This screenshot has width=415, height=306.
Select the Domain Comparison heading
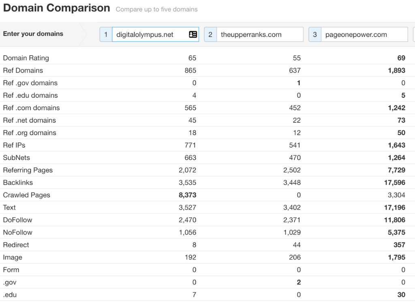tap(57, 8)
